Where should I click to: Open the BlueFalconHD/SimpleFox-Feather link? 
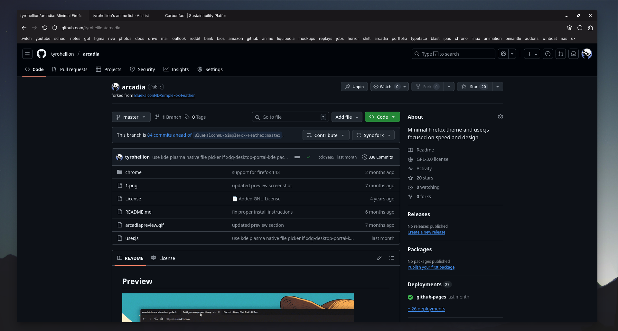[x=164, y=96]
